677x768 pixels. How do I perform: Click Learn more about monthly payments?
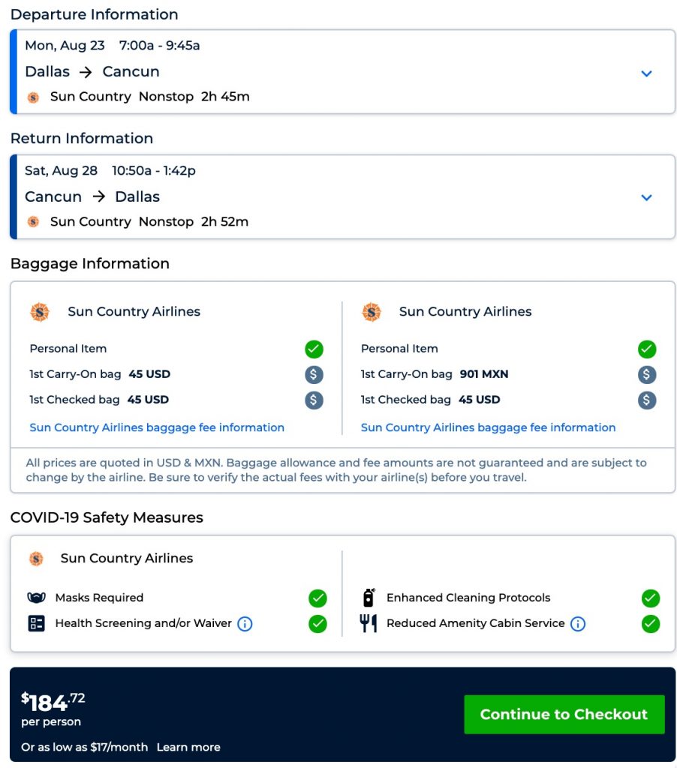click(188, 747)
